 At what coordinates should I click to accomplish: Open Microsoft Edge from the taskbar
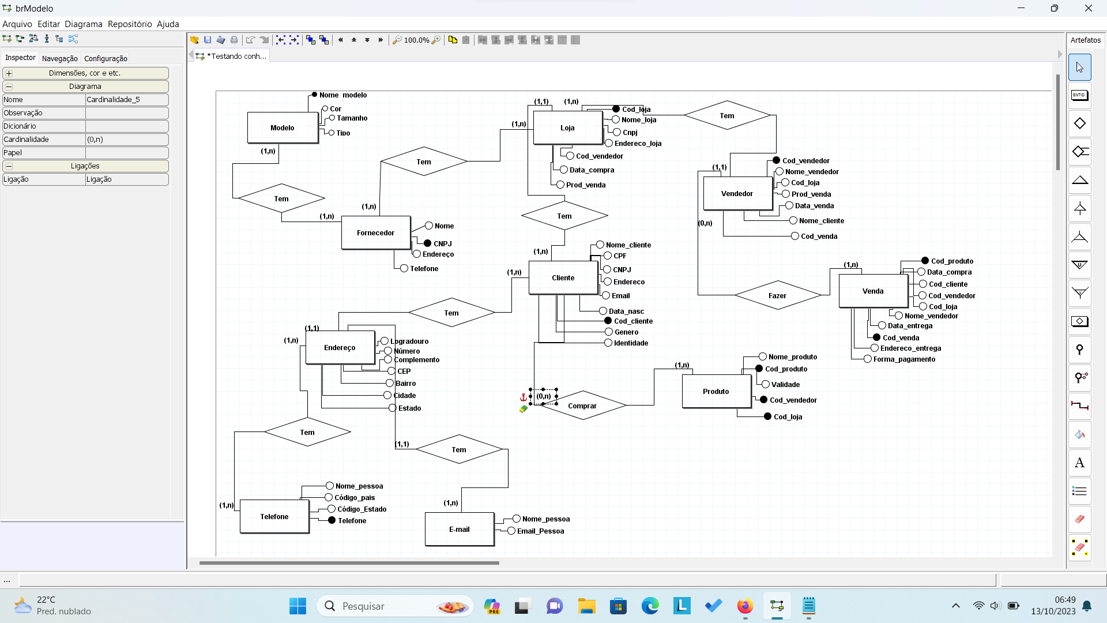point(650,606)
